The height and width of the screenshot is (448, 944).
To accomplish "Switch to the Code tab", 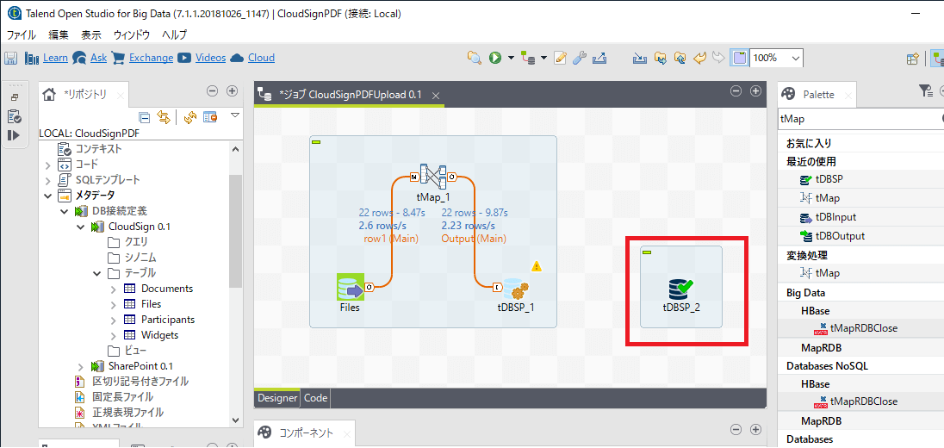I will (315, 398).
